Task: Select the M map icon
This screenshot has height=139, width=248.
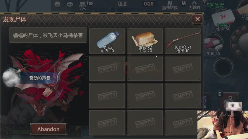Action: pos(184,3)
